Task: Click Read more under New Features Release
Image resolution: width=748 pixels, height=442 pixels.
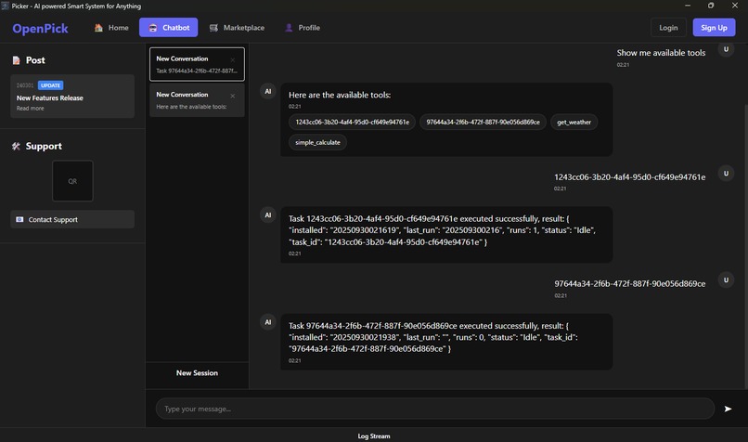Action: coord(30,109)
